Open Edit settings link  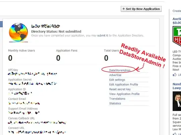click(117, 80)
